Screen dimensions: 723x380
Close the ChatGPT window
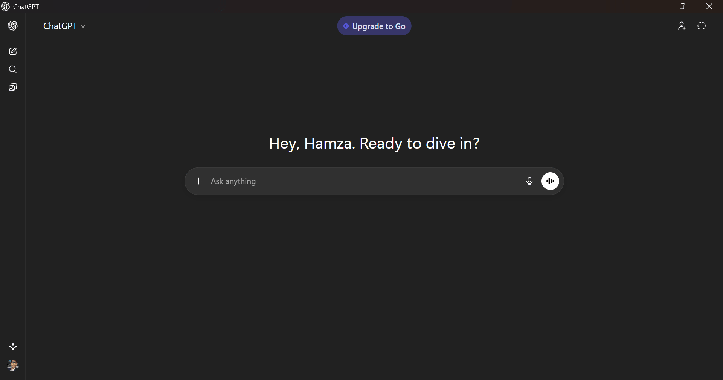click(x=709, y=6)
